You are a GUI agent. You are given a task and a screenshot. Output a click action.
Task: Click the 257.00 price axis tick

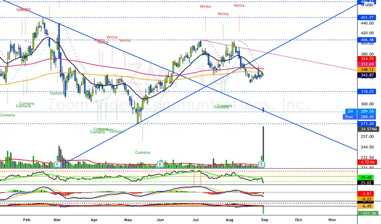(368, 136)
